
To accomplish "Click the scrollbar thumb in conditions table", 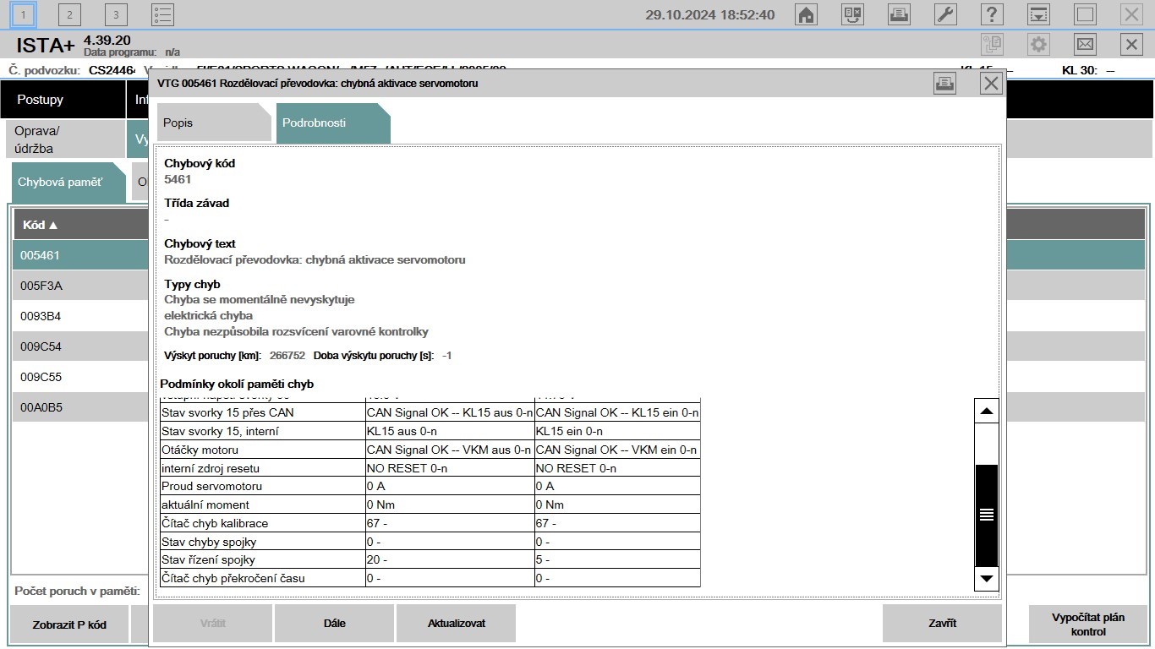I will click(x=986, y=515).
